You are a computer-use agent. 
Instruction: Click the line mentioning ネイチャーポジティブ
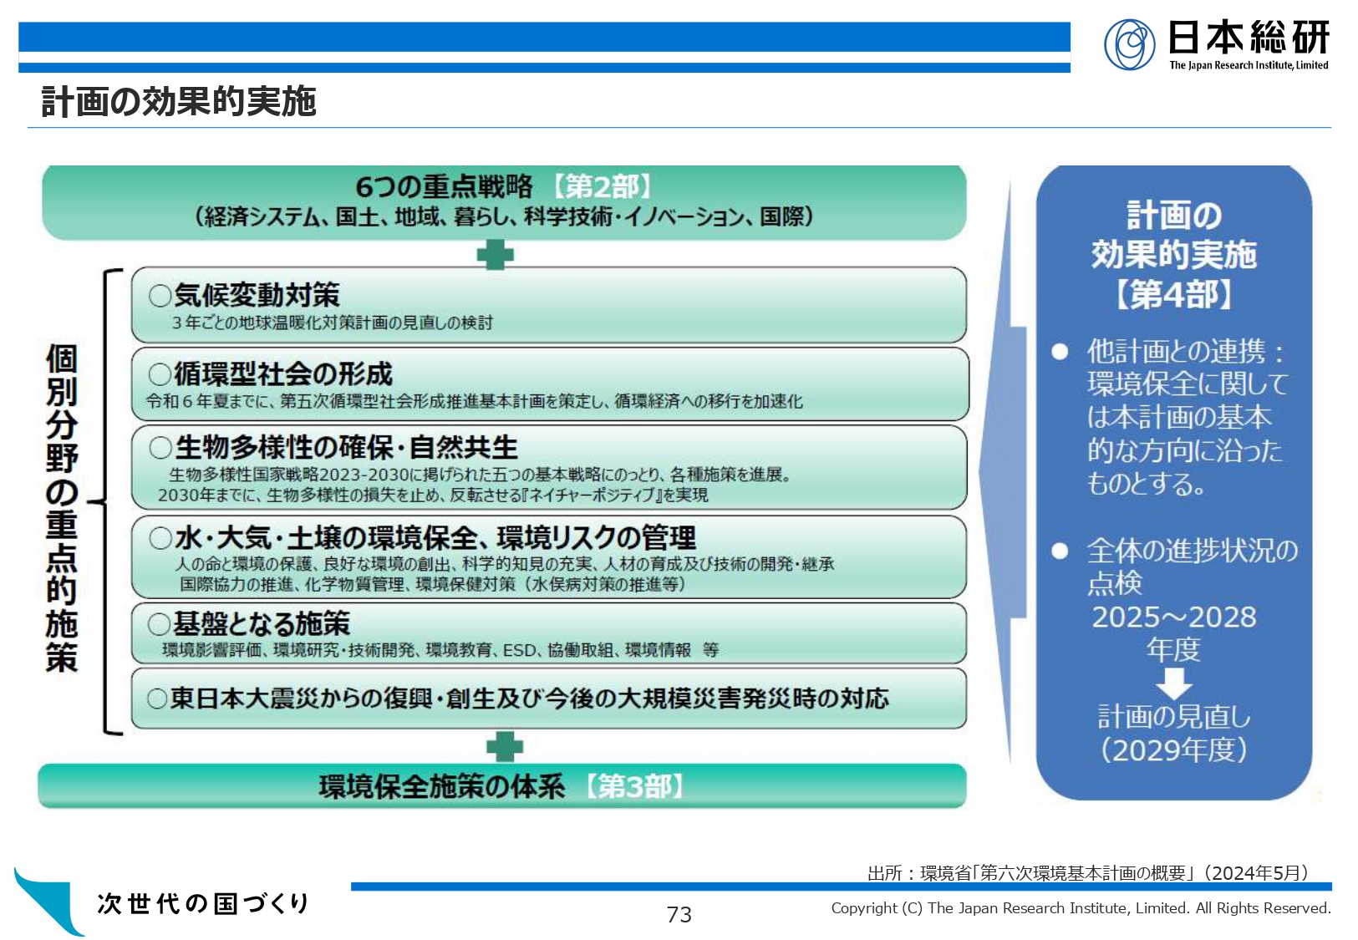click(x=433, y=495)
